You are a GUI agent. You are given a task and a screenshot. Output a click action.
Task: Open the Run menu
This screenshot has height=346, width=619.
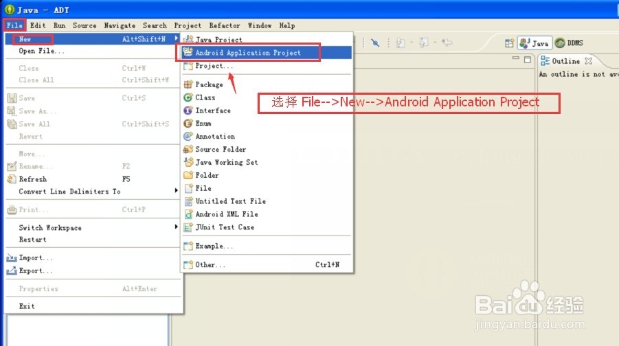click(x=60, y=25)
